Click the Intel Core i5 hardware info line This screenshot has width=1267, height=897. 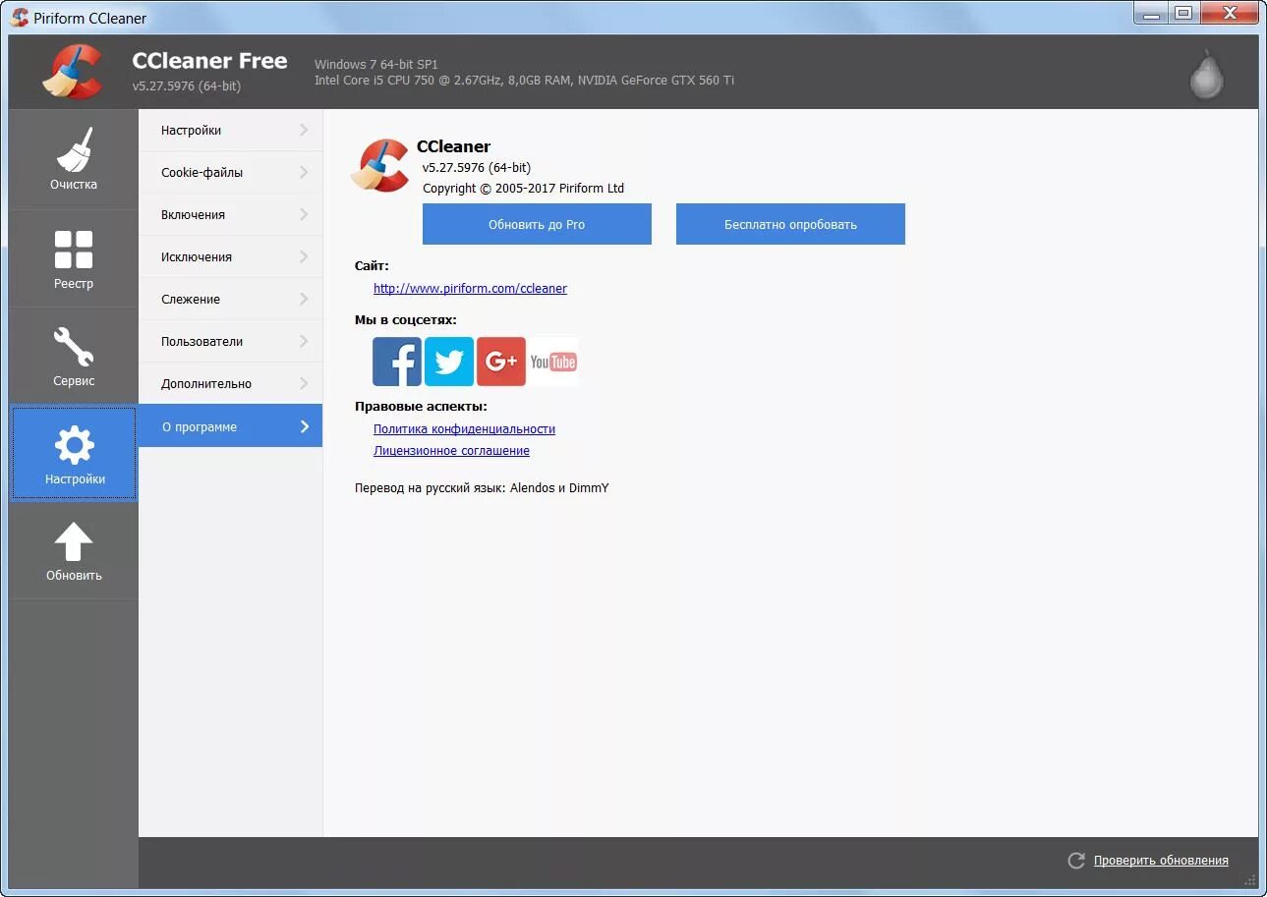524,80
